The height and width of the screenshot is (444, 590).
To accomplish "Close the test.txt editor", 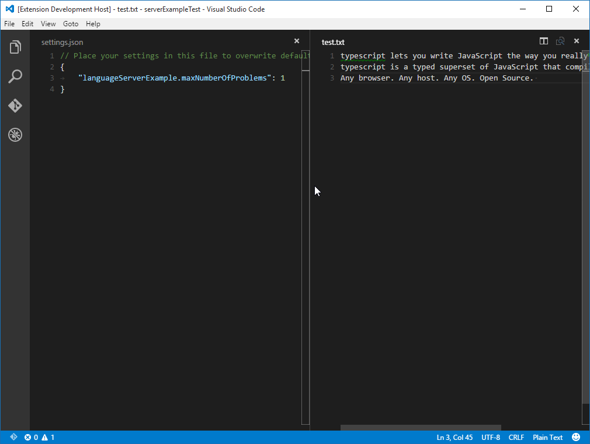I will click(x=577, y=41).
